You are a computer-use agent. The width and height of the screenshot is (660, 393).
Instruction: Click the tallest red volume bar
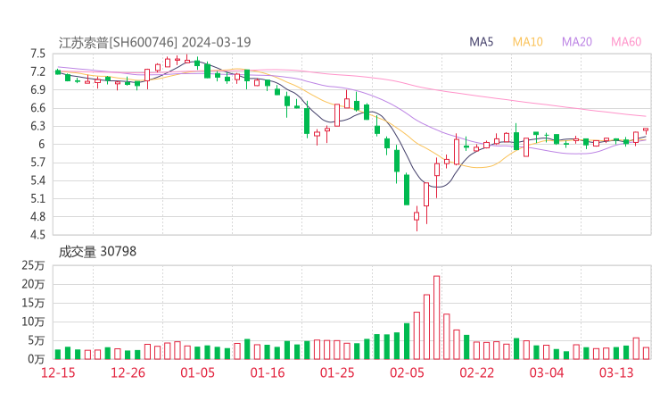tap(437, 317)
